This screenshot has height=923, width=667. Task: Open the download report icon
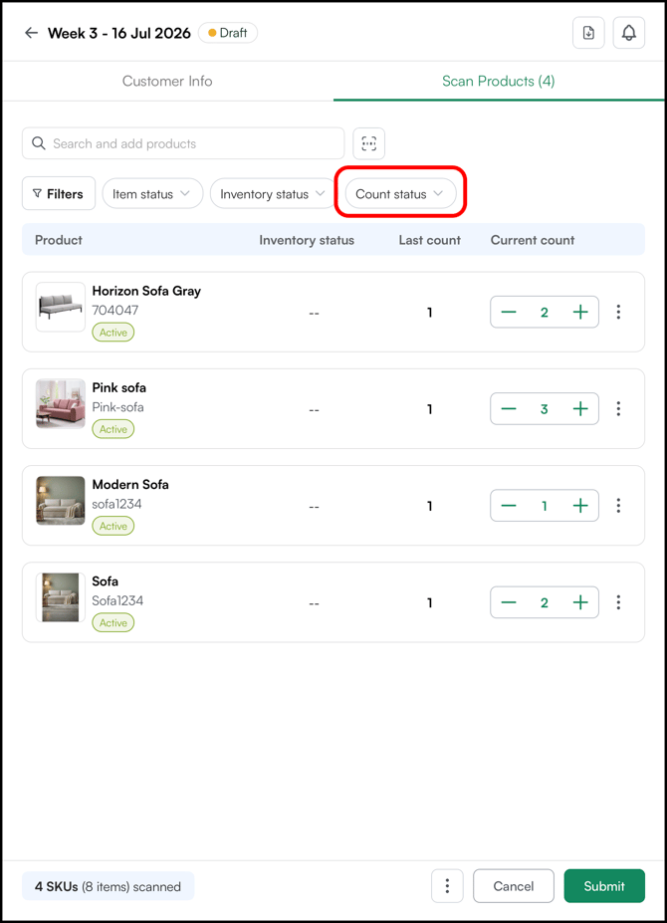point(588,33)
